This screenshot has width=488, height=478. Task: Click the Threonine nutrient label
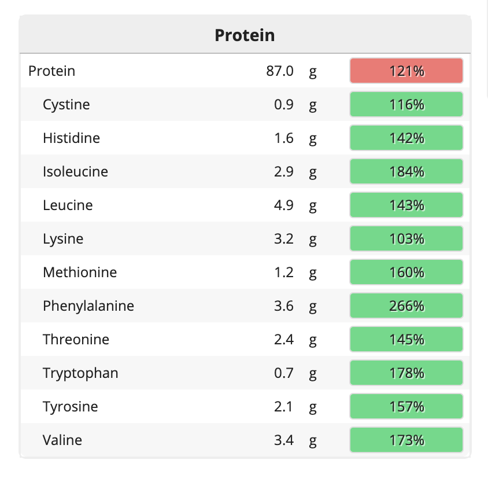coord(76,340)
